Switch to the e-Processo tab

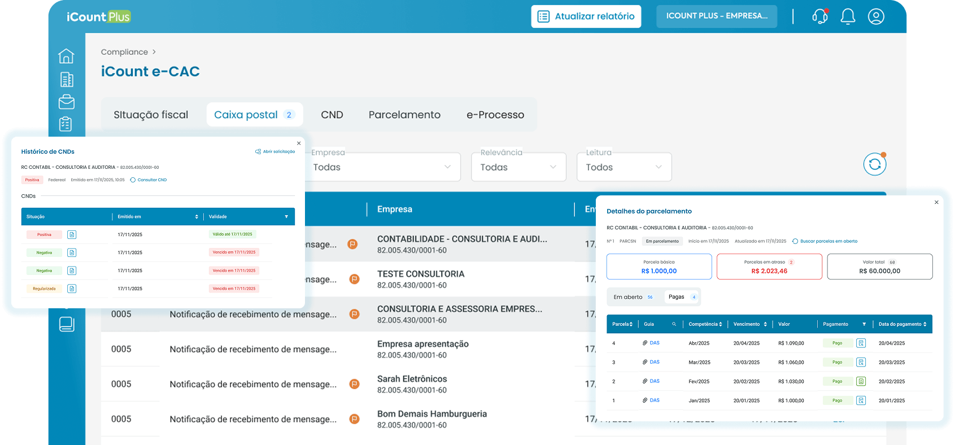495,115
